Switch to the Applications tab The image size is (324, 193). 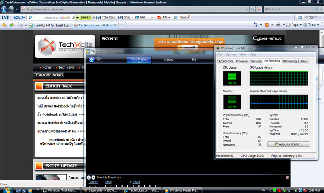226,61
